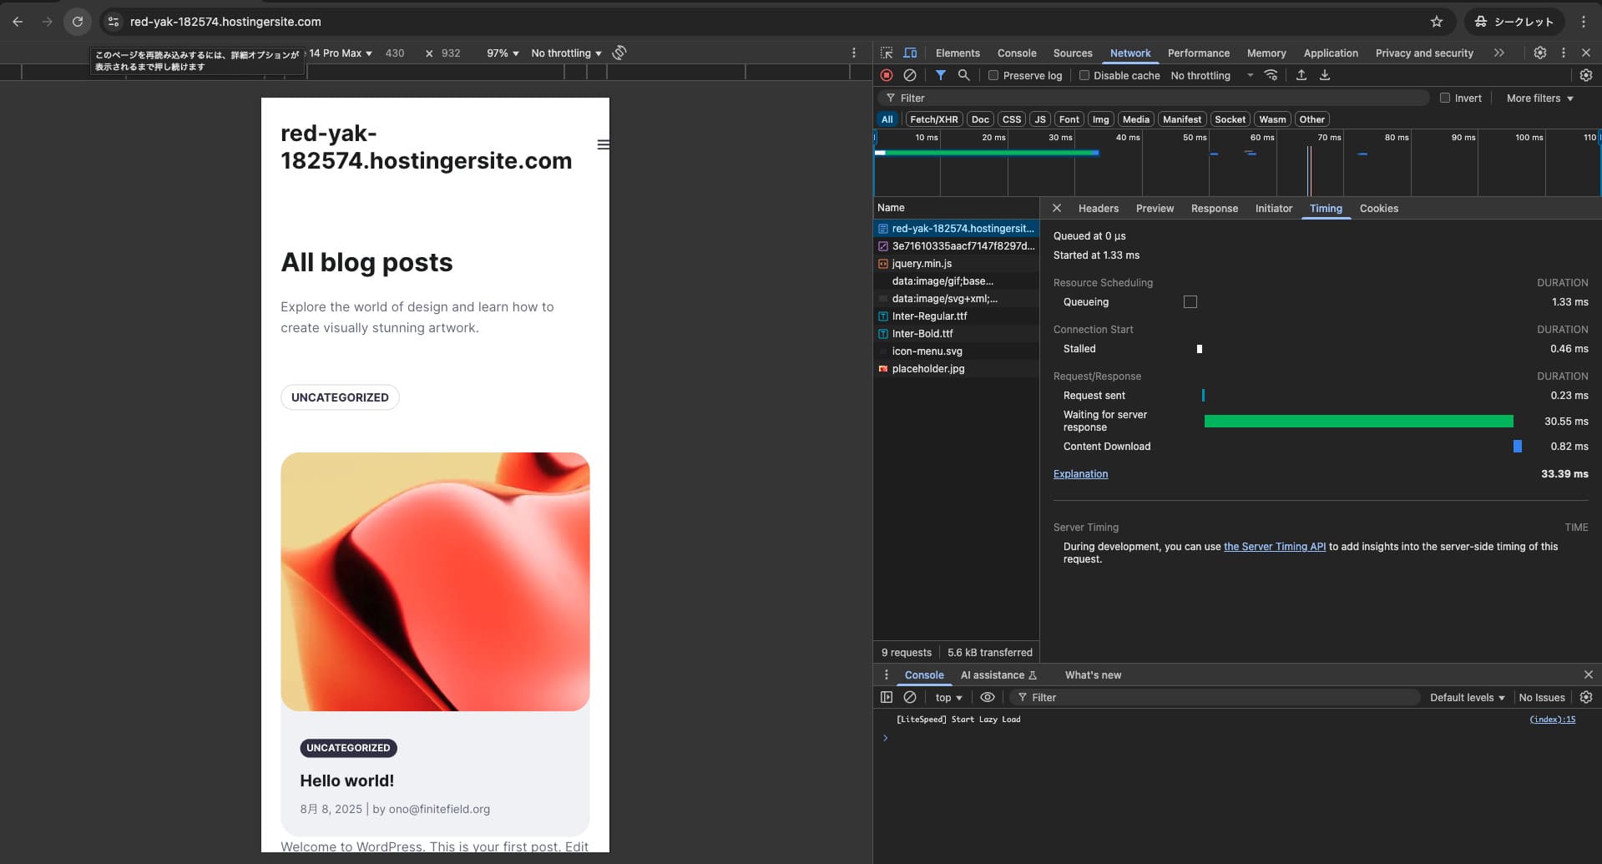Click the Explanation link
Screen dimensions: 1602x864
click(1080, 473)
